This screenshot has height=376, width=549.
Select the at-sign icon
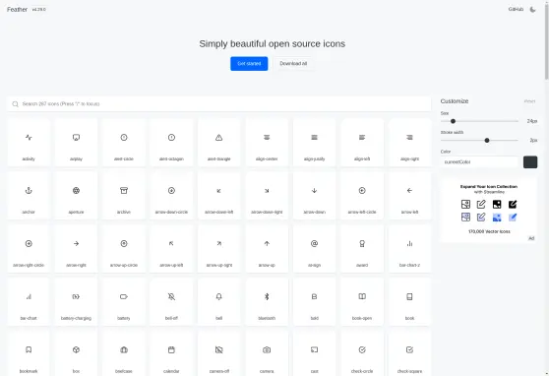[314, 243]
